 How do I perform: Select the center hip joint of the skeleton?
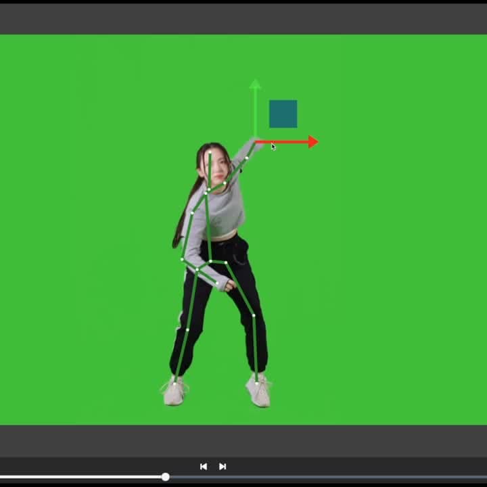click(x=210, y=261)
